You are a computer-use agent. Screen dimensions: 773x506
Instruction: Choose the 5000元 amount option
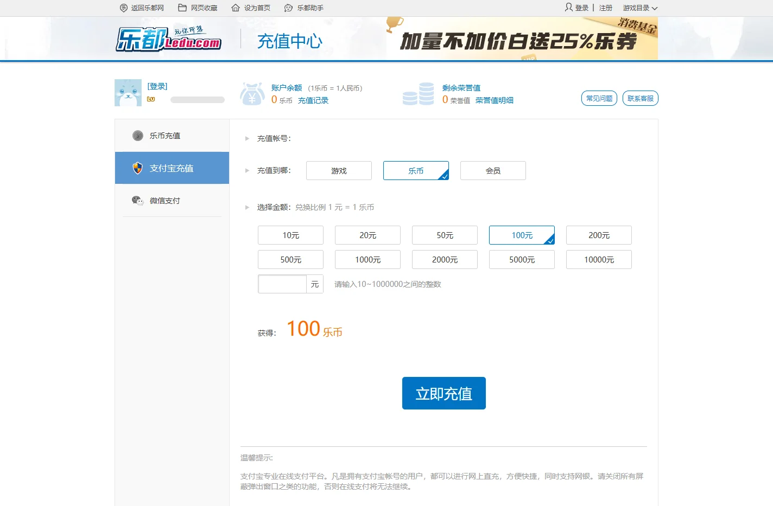click(522, 259)
